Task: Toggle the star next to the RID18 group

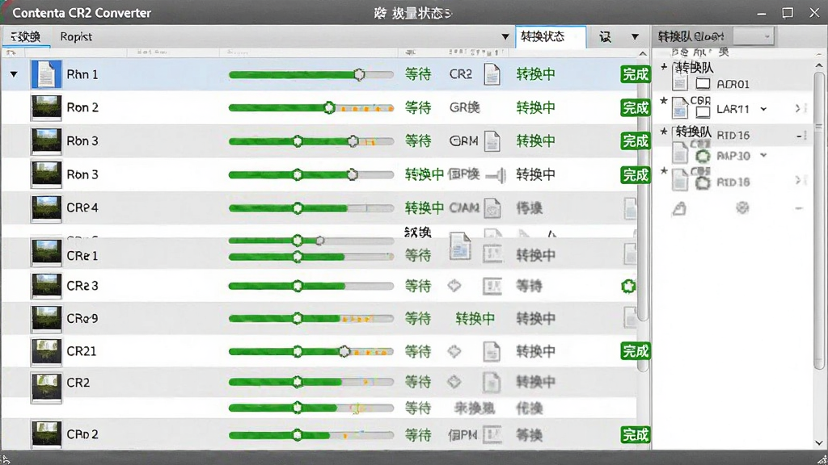Action: tap(664, 171)
